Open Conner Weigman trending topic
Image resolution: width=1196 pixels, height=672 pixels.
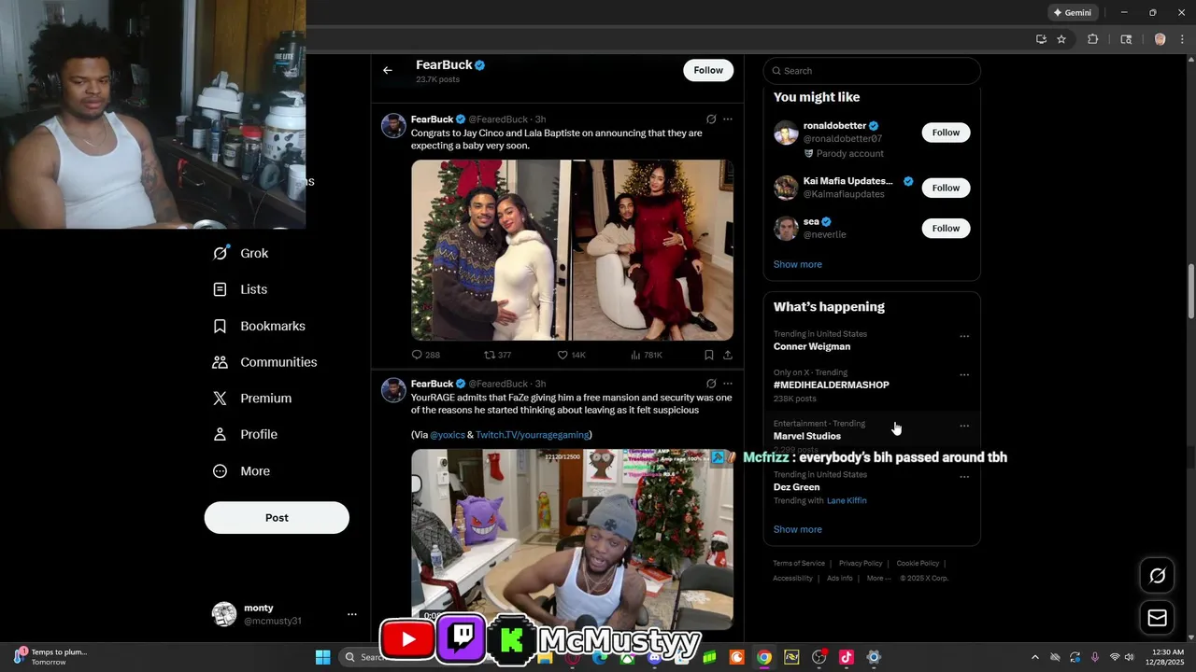click(x=811, y=346)
